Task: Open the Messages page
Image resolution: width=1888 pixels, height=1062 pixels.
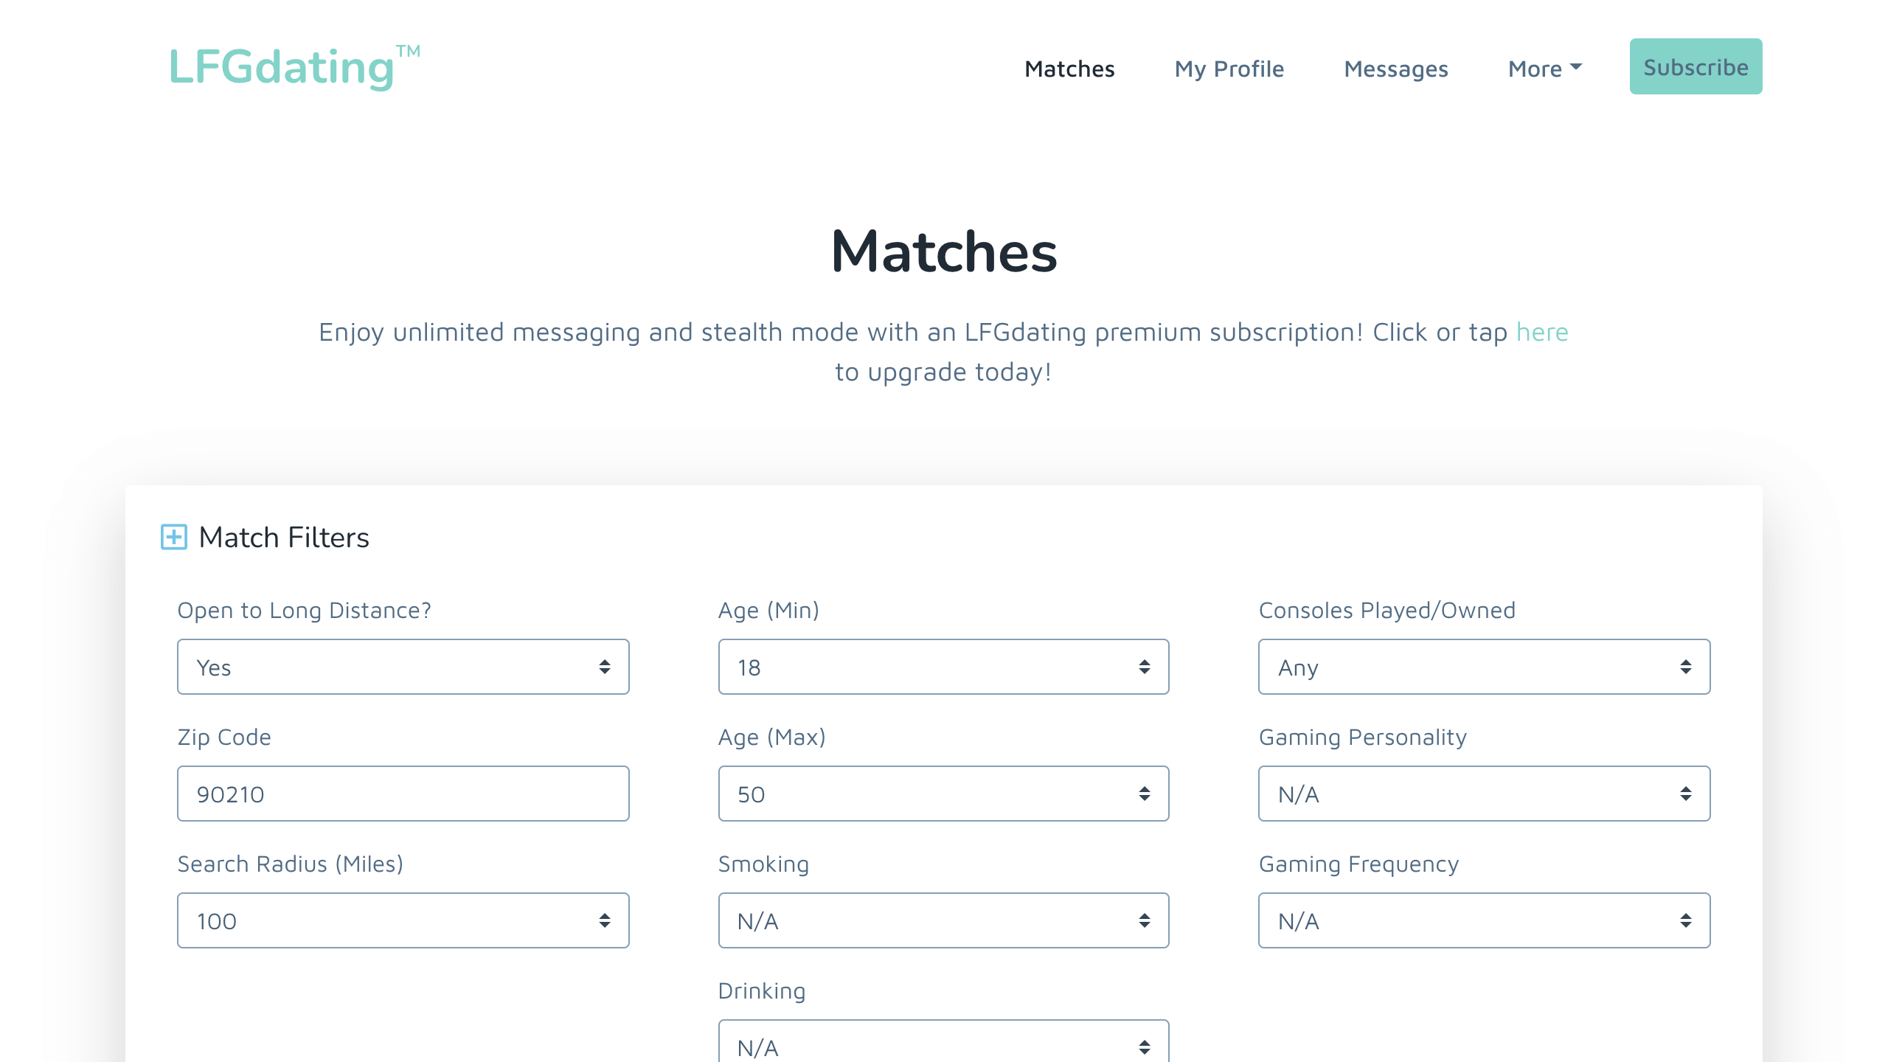Action: click(1395, 69)
